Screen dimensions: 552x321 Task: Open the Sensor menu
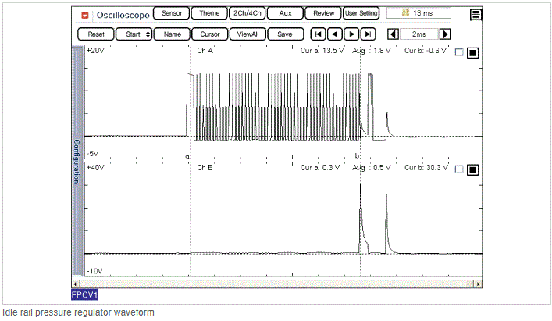(171, 13)
